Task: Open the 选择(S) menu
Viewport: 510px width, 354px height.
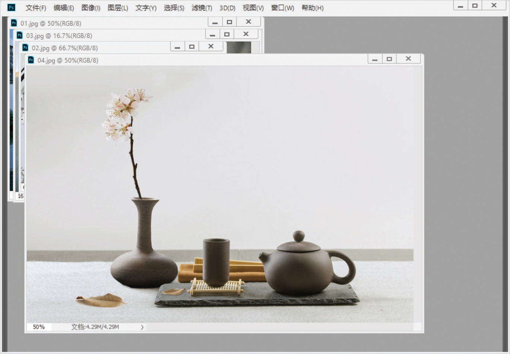Action: pos(174,8)
